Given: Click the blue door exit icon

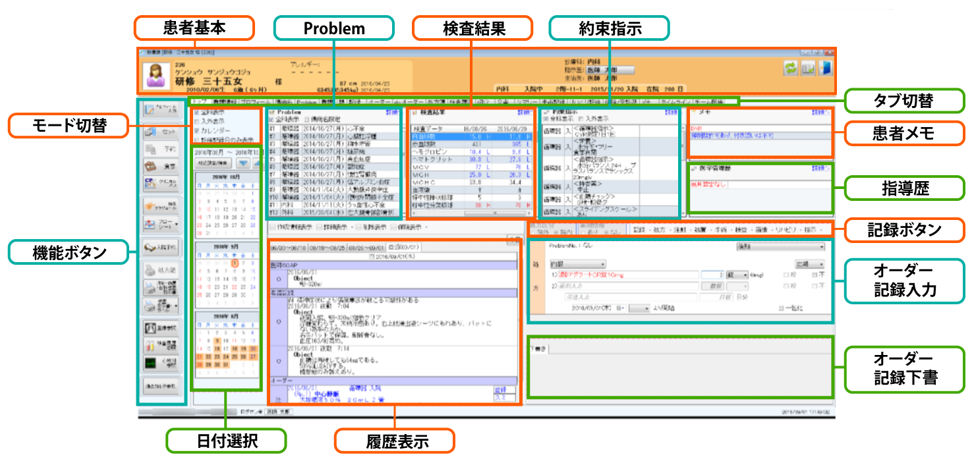Looking at the screenshot, I should click(824, 68).
